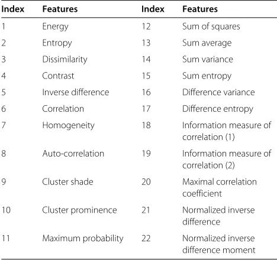The image size is (277, 260).
Task: Select the Sum average feature
Action: 207,43
